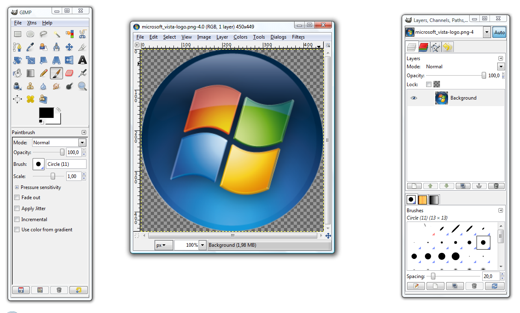Select the Measure compass tool
Viewport: 520px width, 313px height.
point(56,47)
